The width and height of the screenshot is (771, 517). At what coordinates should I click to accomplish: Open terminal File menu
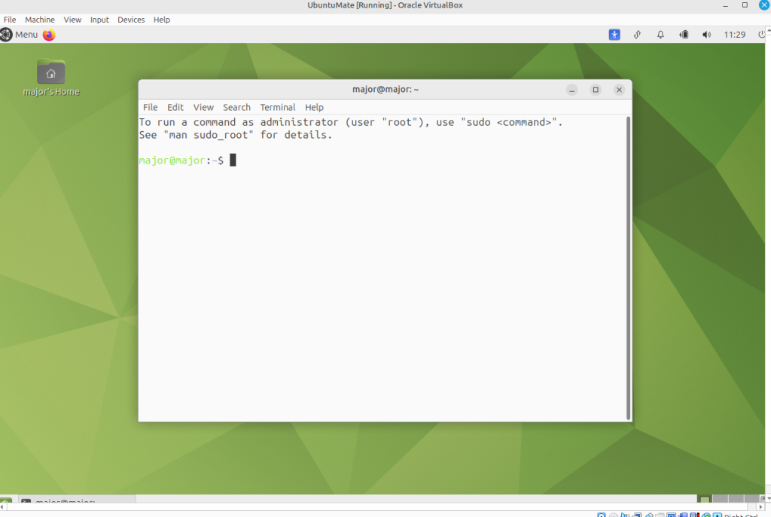tap(151, 107)
